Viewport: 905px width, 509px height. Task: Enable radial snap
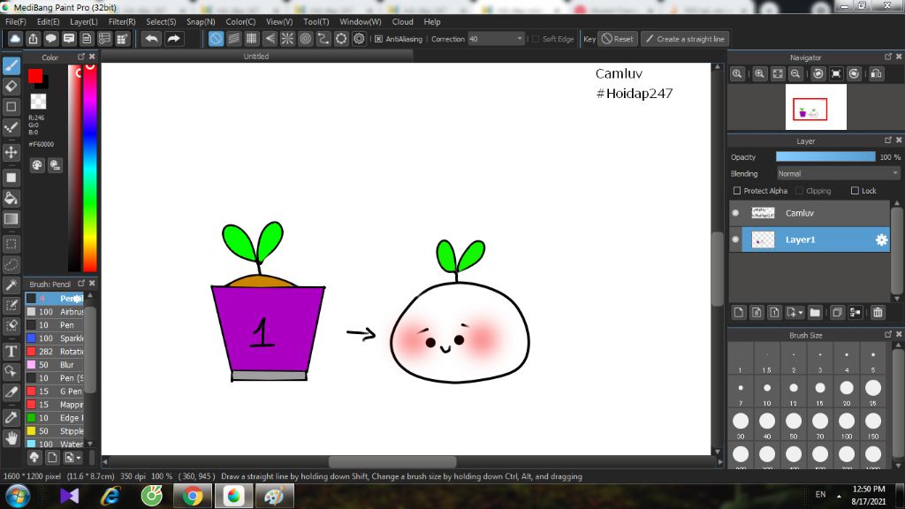coord(287,39)
